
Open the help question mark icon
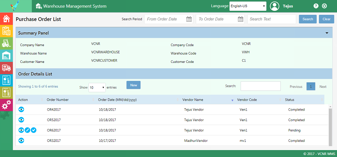pyautogui.click(x=316, y=6)
